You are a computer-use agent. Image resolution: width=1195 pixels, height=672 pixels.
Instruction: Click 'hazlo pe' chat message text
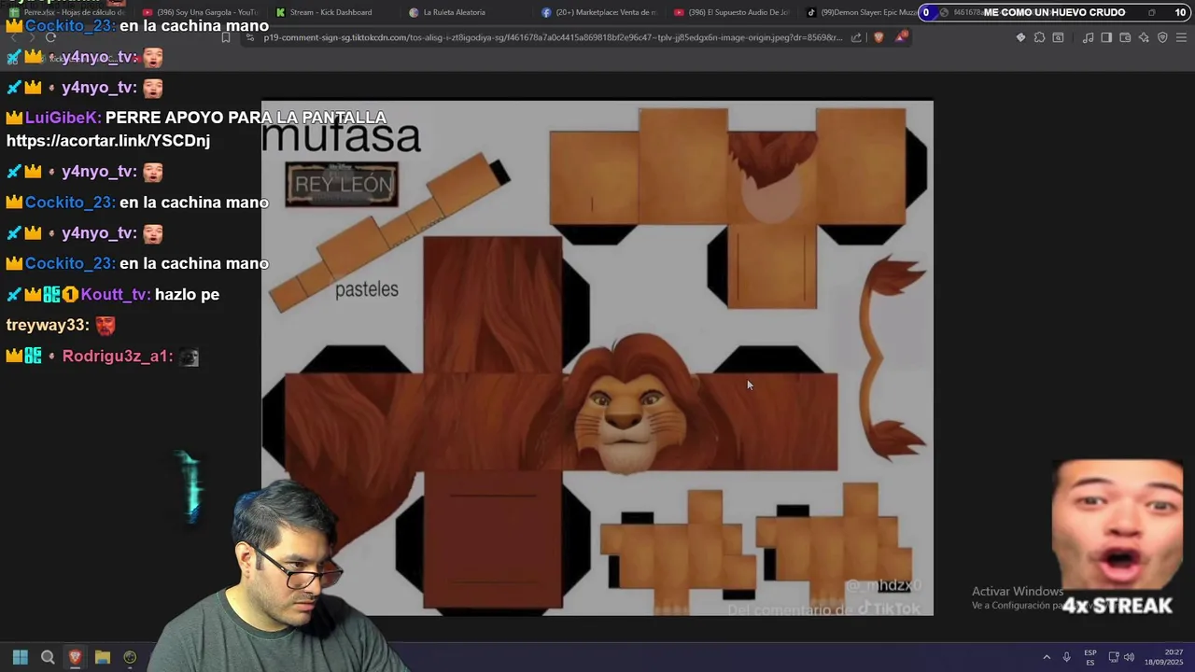coord(187,294)
